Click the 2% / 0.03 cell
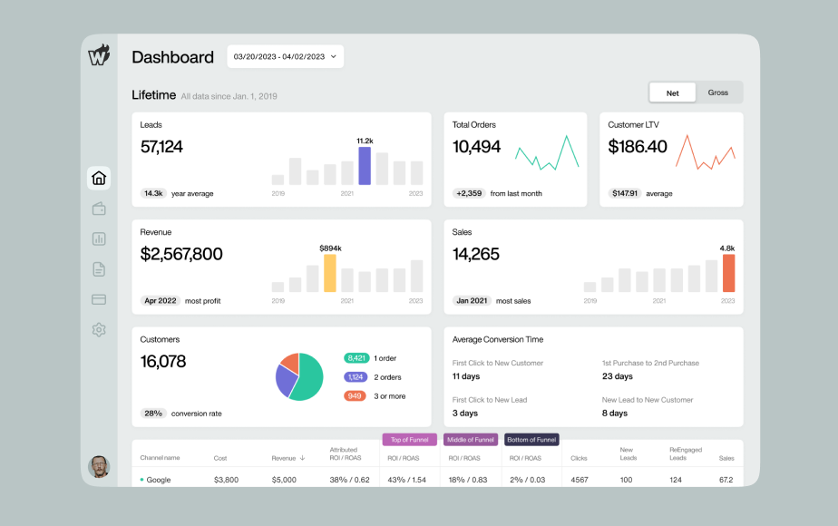Screen dimensions: 838x526 [528, 480]
